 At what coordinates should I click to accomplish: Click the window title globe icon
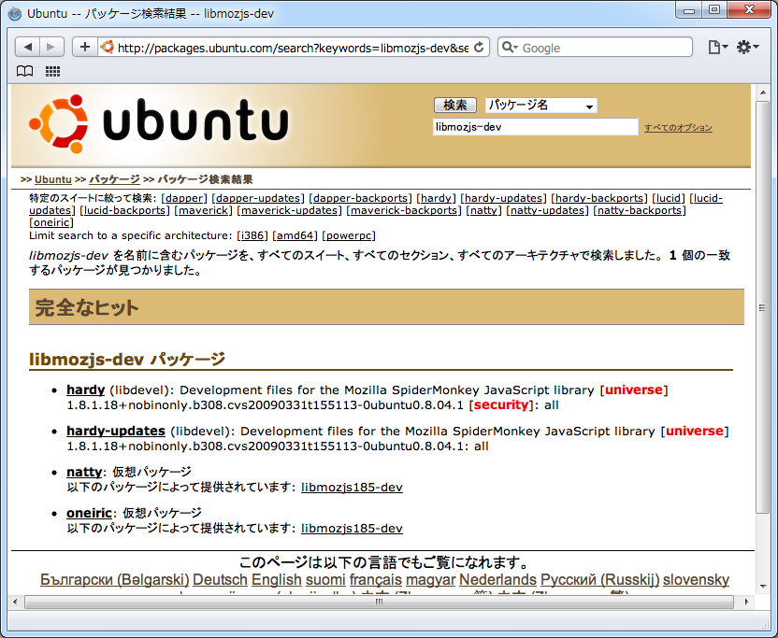[x=15, y=13]
